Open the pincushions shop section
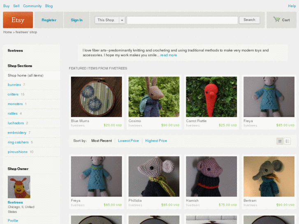Screen dimensions: 299x224 [x=18, y=152]
